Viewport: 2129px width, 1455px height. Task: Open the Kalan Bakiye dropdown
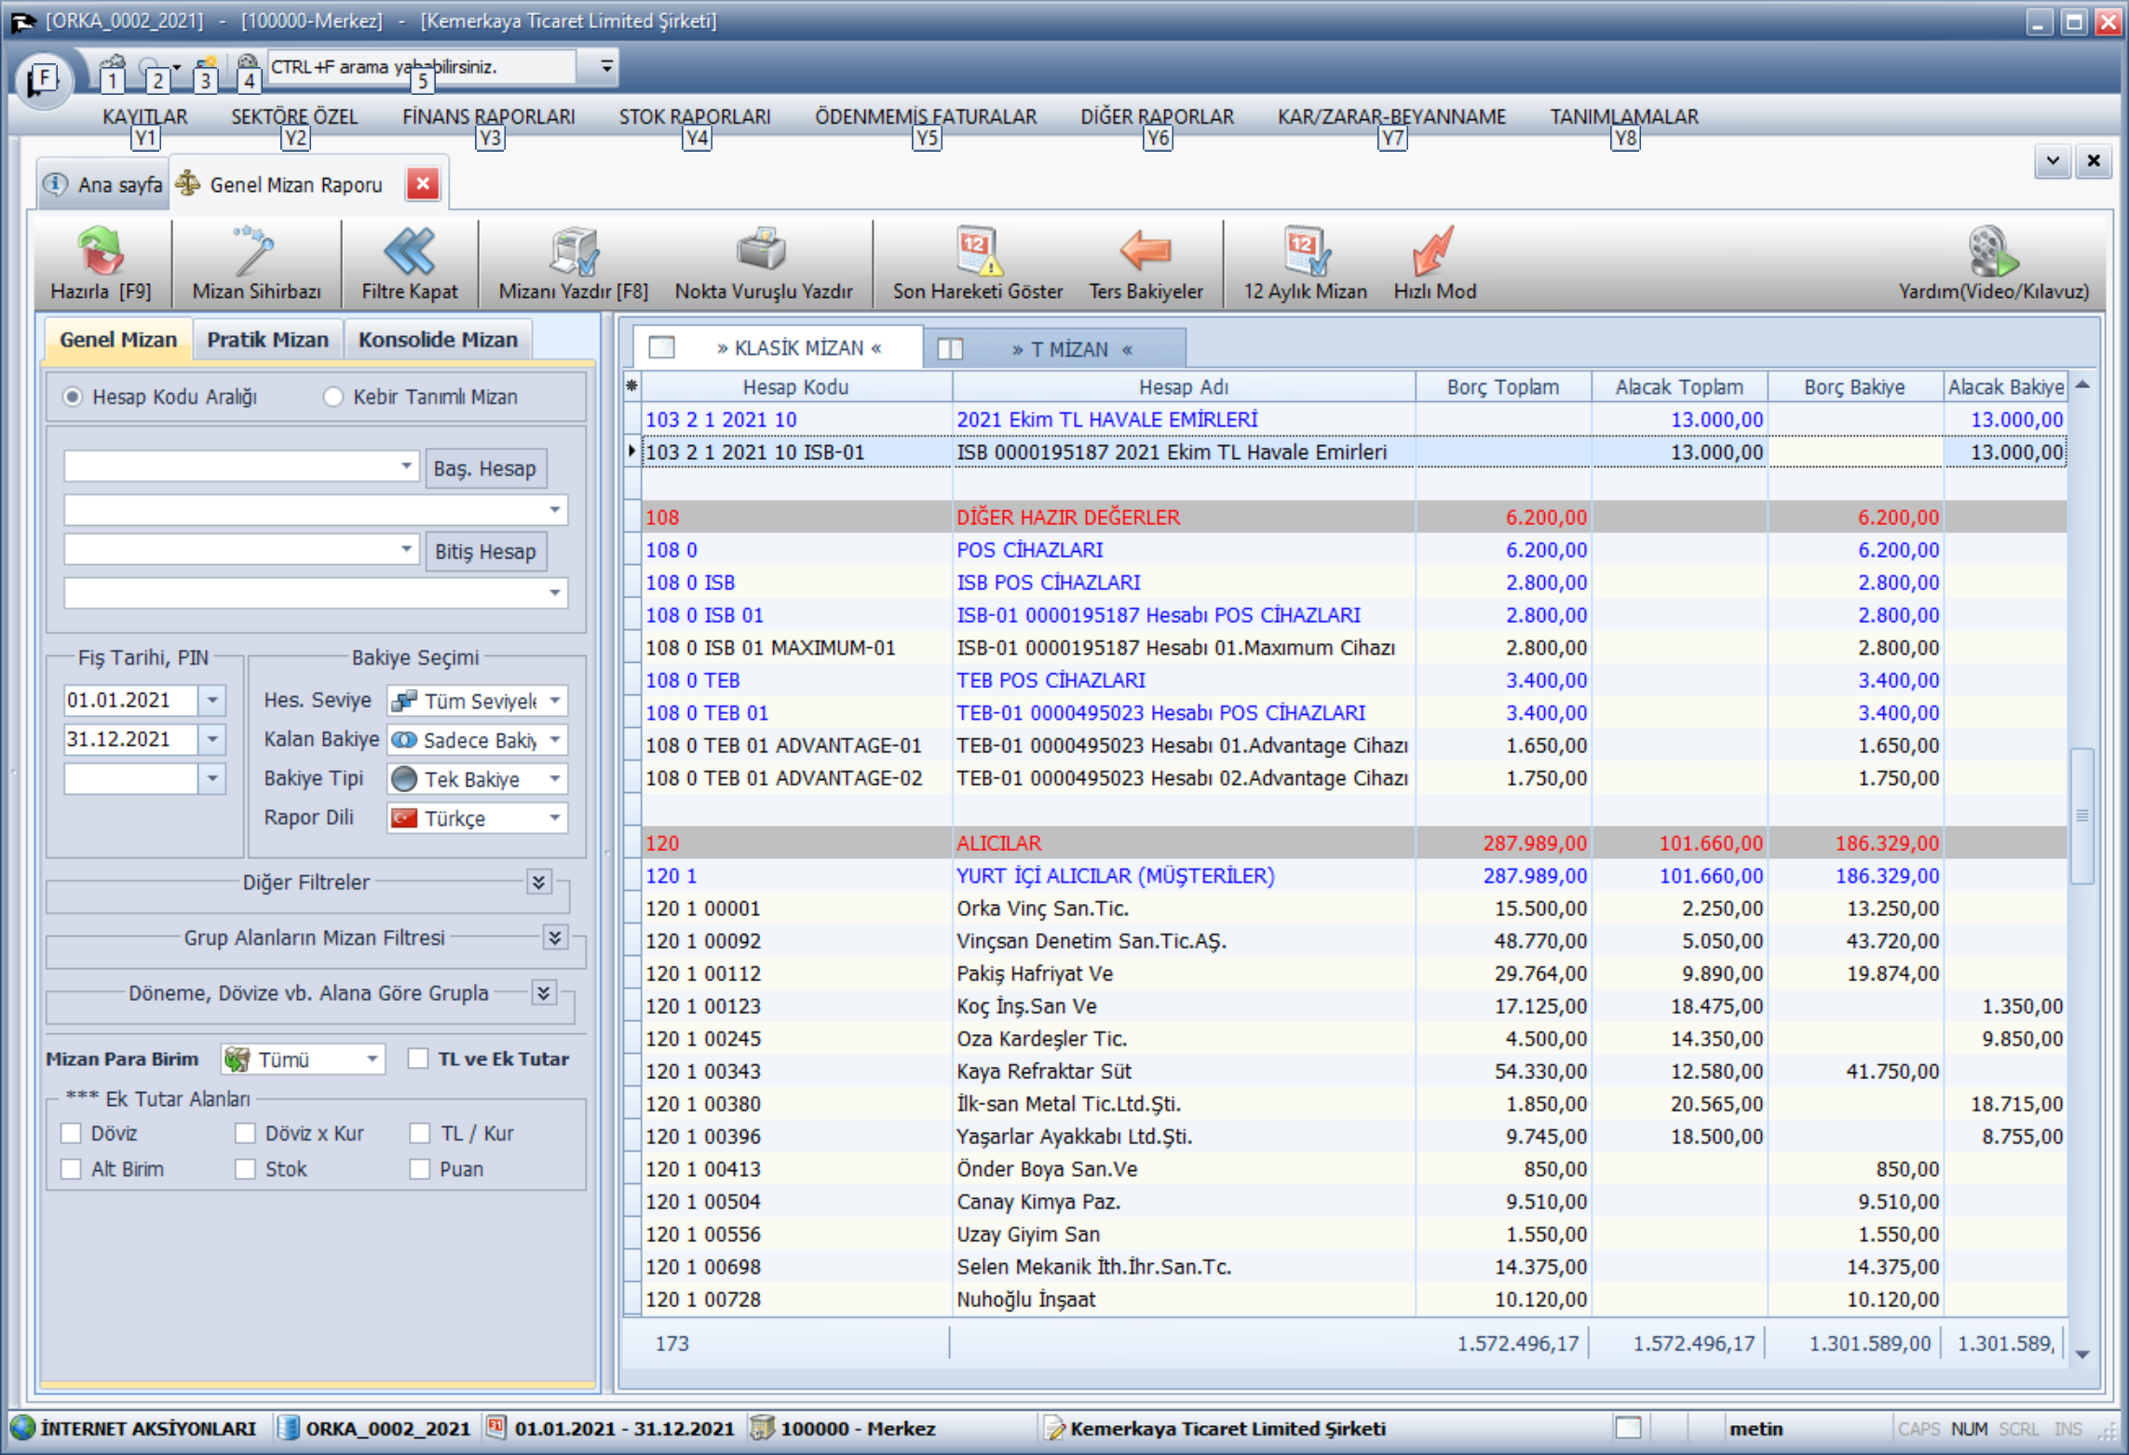[555, 739]
